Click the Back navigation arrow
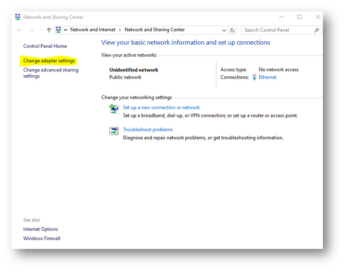 19,30
